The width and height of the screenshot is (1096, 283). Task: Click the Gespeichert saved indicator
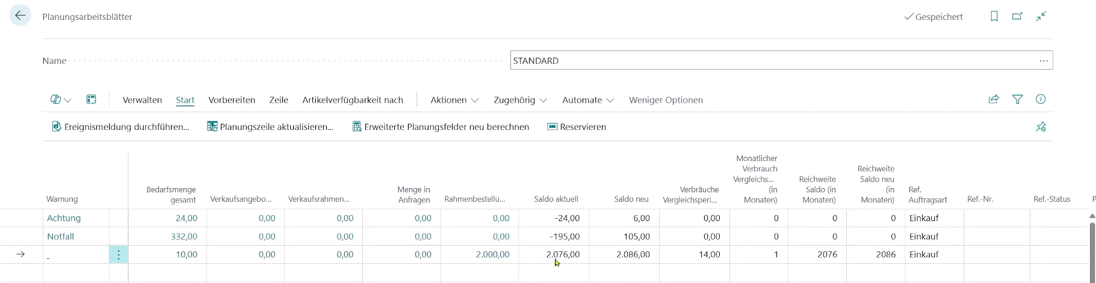pos(933,17)
